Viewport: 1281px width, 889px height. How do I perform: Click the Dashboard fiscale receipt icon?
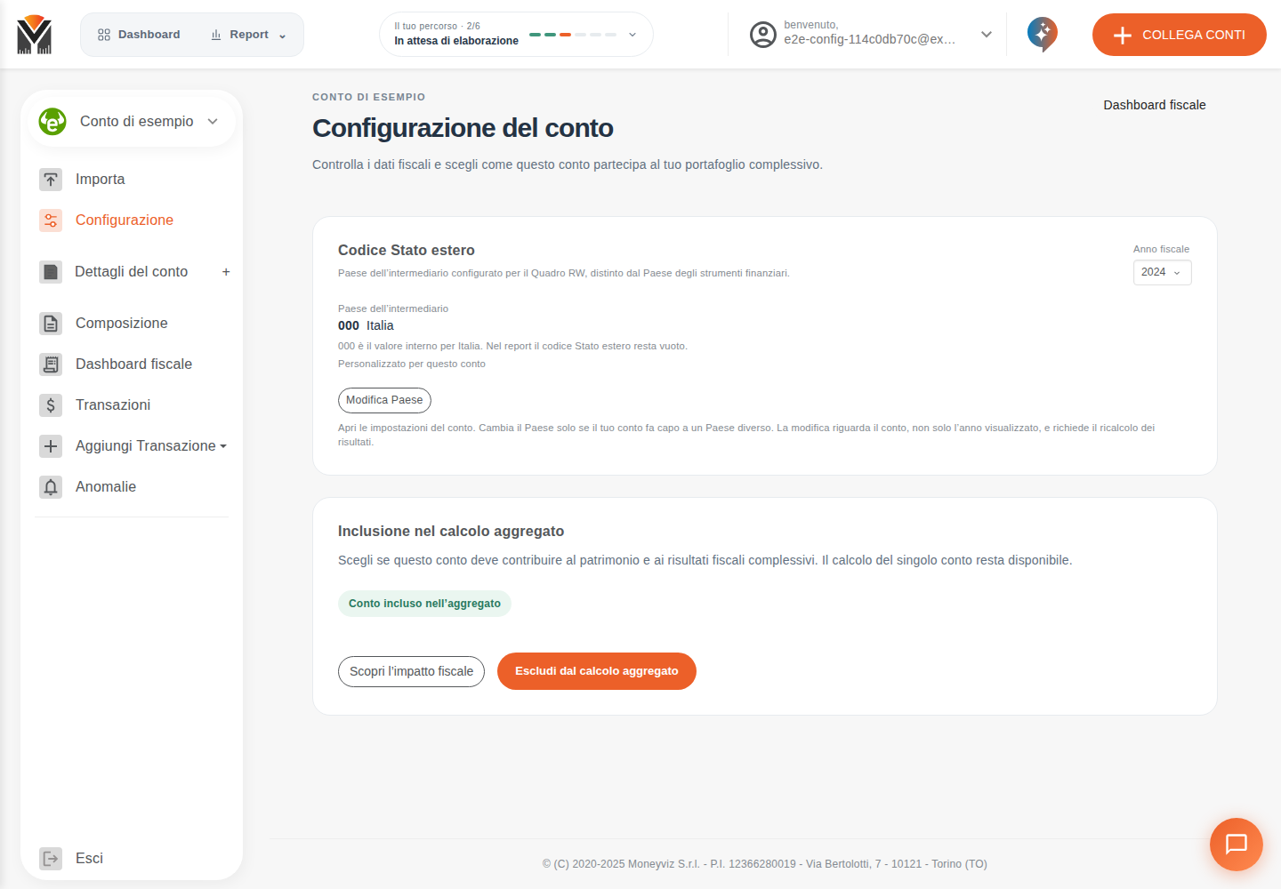(51, 364)
